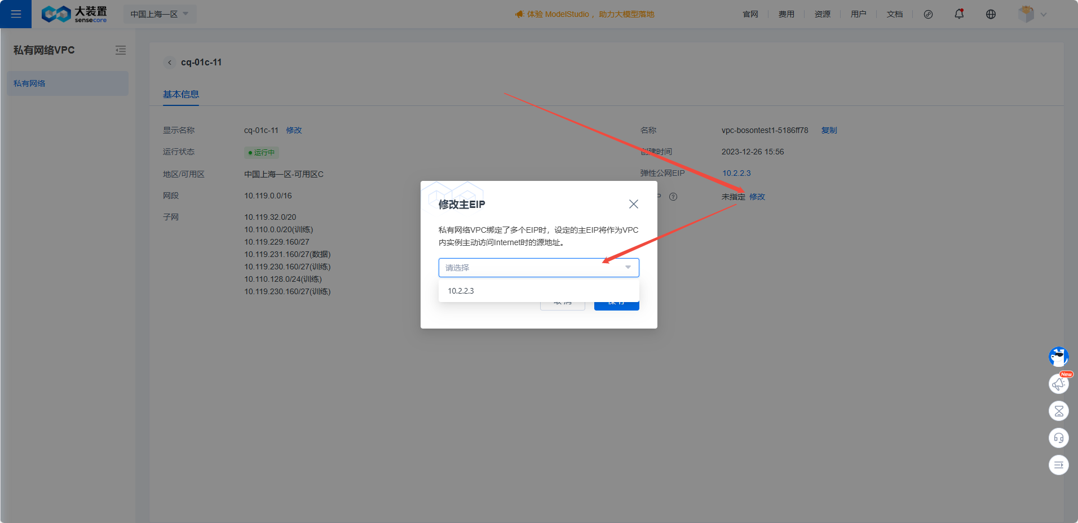Click the megaphone New announcements icon

1058,384
